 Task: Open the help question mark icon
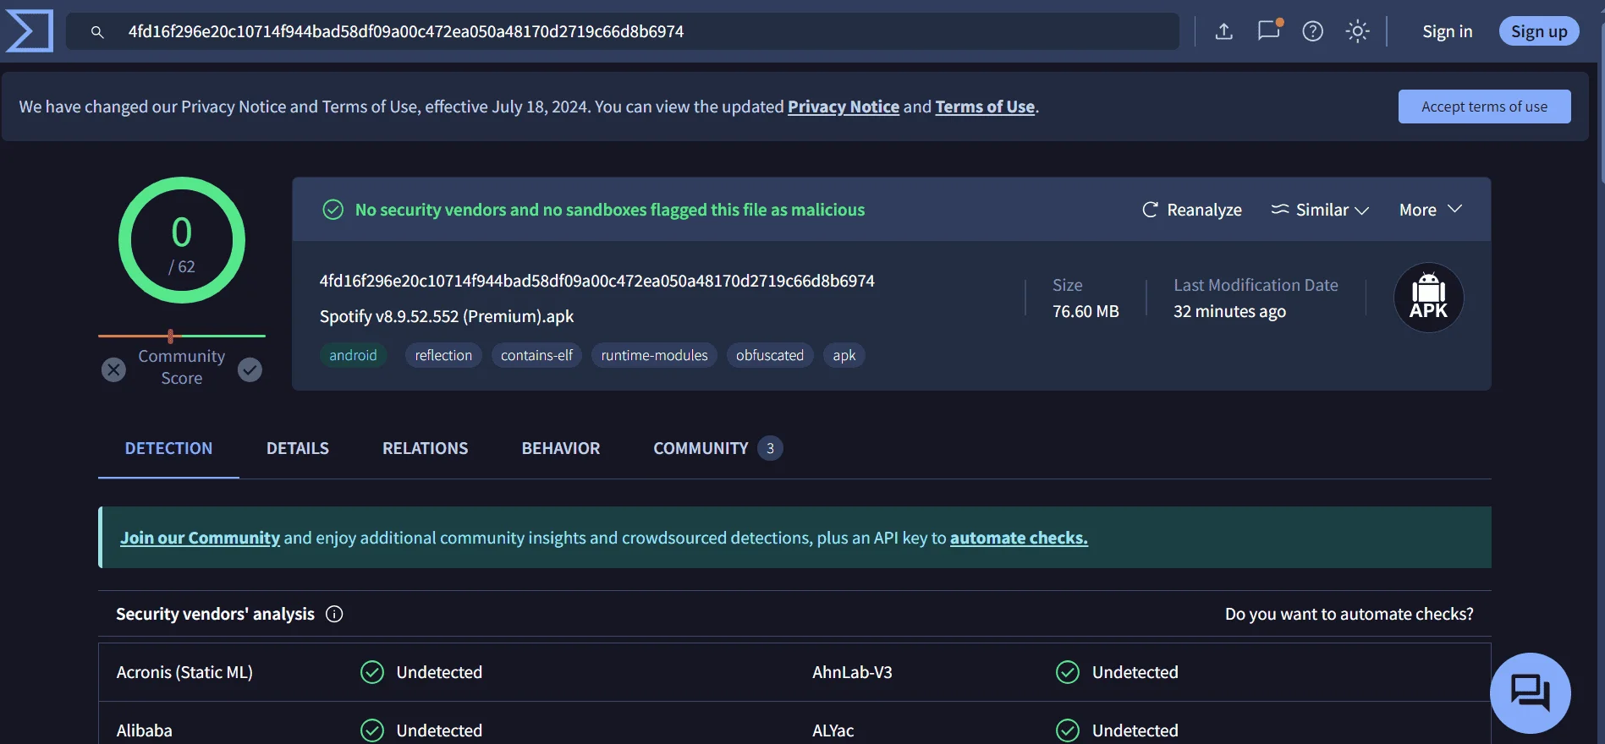[x=1313, y=31]
